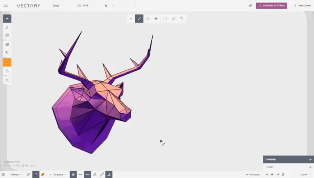Click the PERSPECTIVE view label

(12, 162)
